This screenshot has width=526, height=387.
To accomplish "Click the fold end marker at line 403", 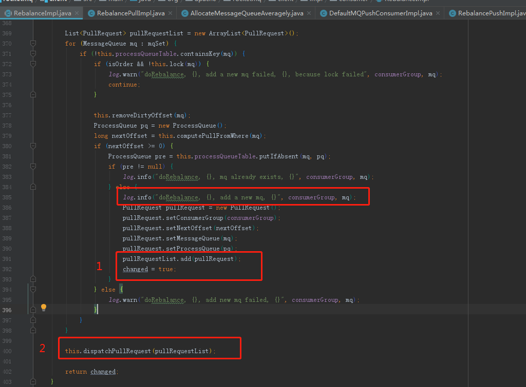I will click(33, 381).
